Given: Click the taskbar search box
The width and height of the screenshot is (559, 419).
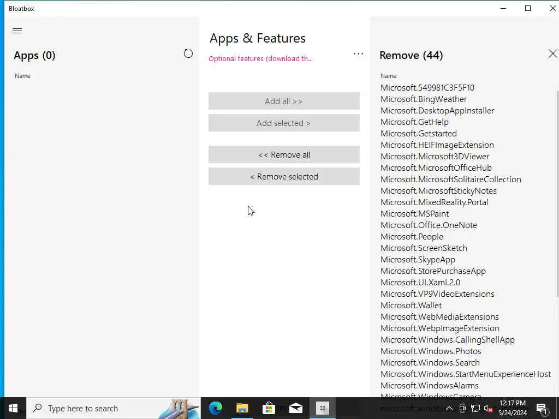Looking at the screenshot, I should pyautogui.click(x=114, y=408).
